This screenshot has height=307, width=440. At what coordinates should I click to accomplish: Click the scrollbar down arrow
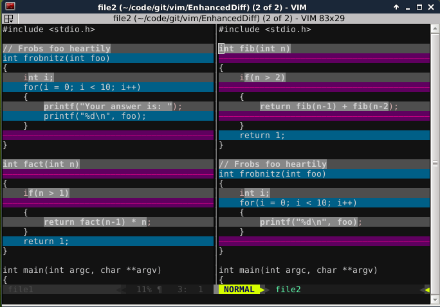click(x=435, y=300)
